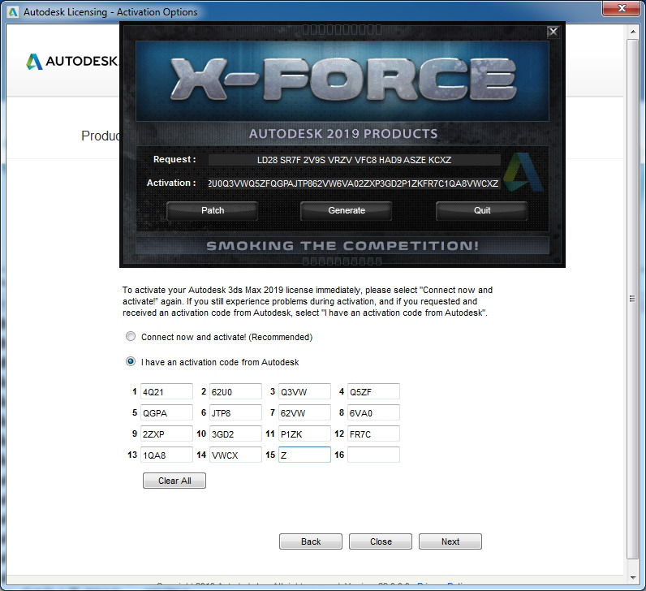646x591 pixels.
Task: Close the X-Force overlay window
Action: click(x=553, y=32)
